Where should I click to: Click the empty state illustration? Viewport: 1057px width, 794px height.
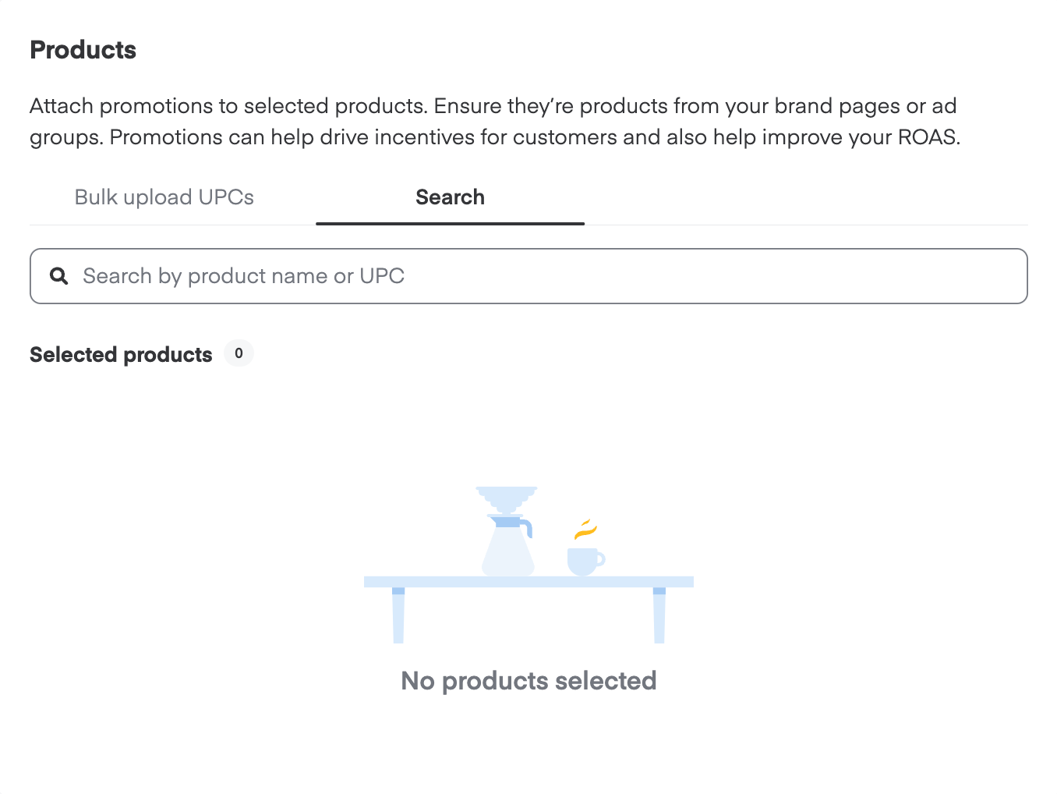[528, 562]
